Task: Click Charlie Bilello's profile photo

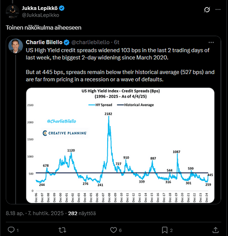Action: 16,46
